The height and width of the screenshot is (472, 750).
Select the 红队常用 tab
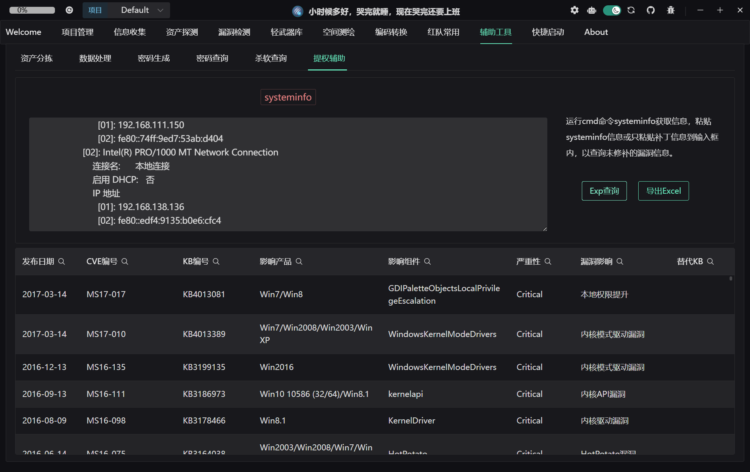(x=444, y=32)
